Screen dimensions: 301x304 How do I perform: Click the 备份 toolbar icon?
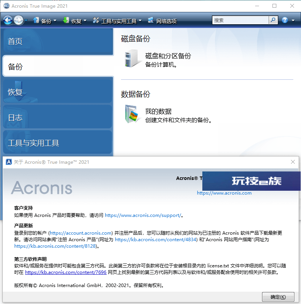pyautogui.click(x=36, y=20)
